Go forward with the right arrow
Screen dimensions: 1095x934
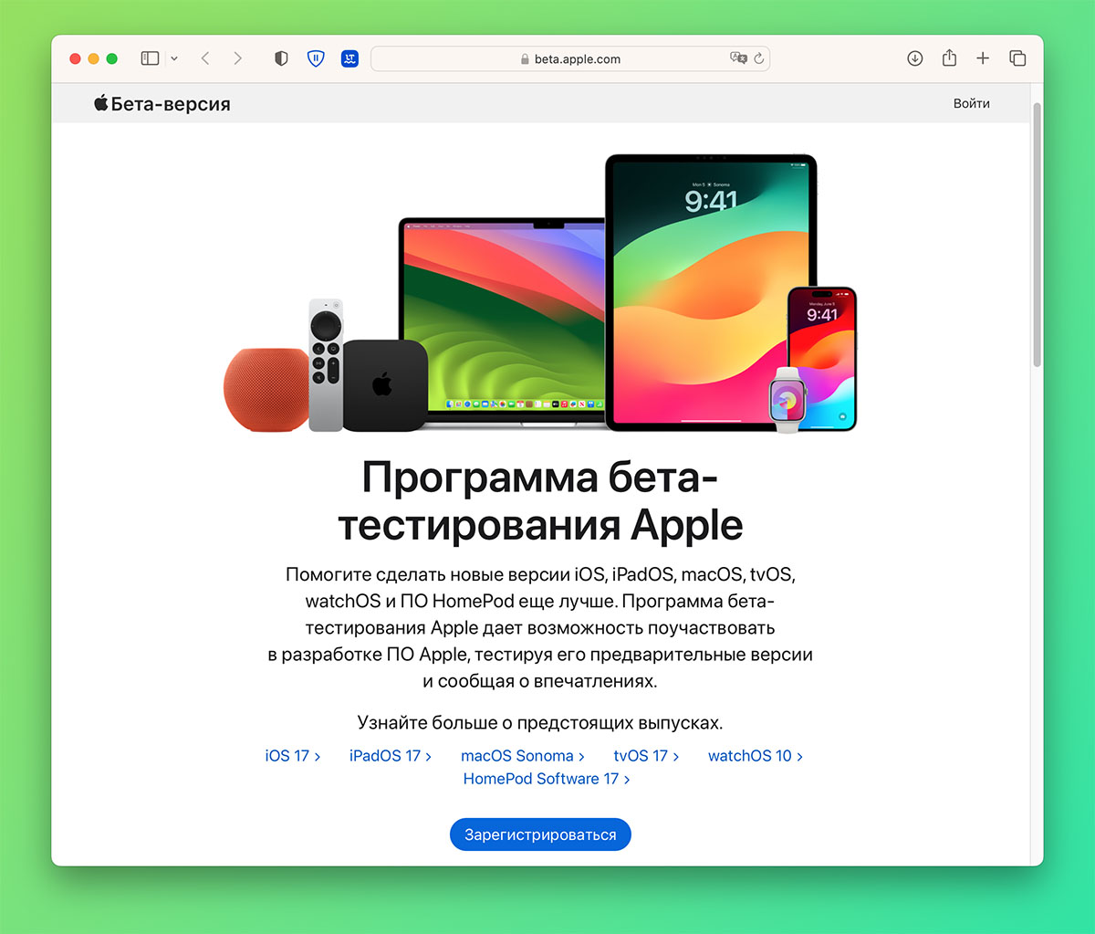pyautogui.click(x=237, y=58)
